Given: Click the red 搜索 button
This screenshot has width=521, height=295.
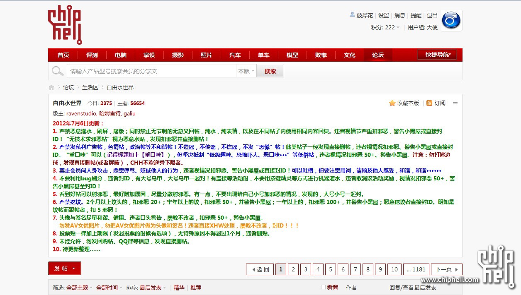Looking at the screenshot, I should [x=270, y=71].
